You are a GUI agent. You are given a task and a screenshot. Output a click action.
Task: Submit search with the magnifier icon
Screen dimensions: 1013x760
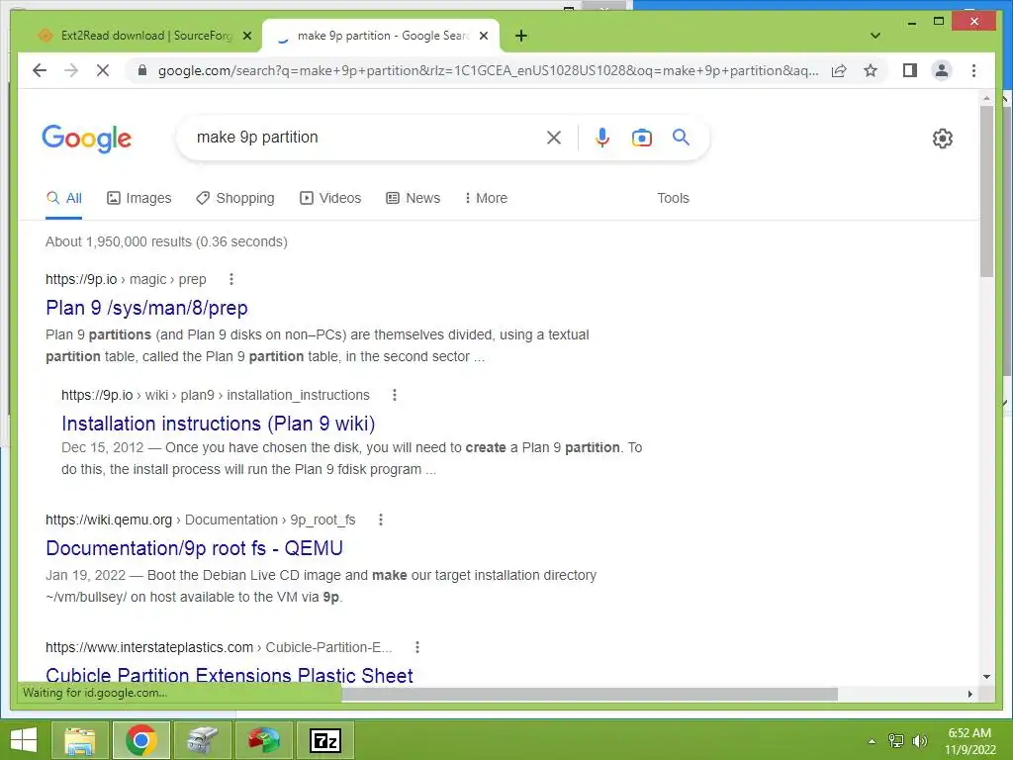(x=681, y=137)
